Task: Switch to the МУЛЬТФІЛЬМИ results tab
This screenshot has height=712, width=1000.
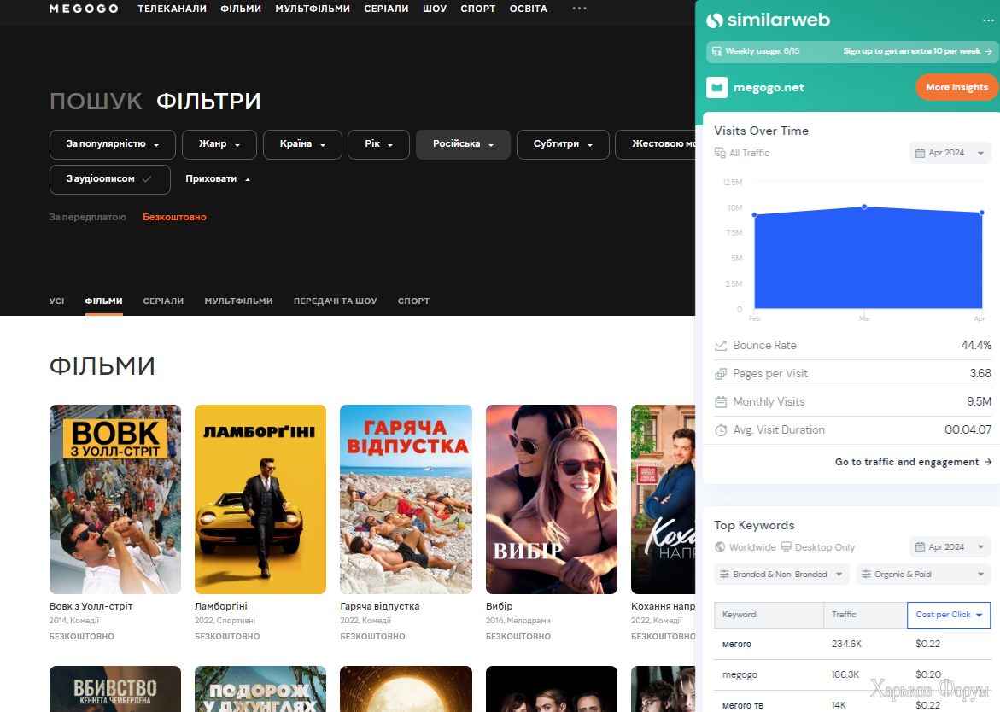Action: point(238,301)
